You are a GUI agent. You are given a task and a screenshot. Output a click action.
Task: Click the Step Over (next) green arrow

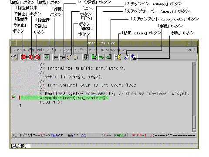point(101,57)
